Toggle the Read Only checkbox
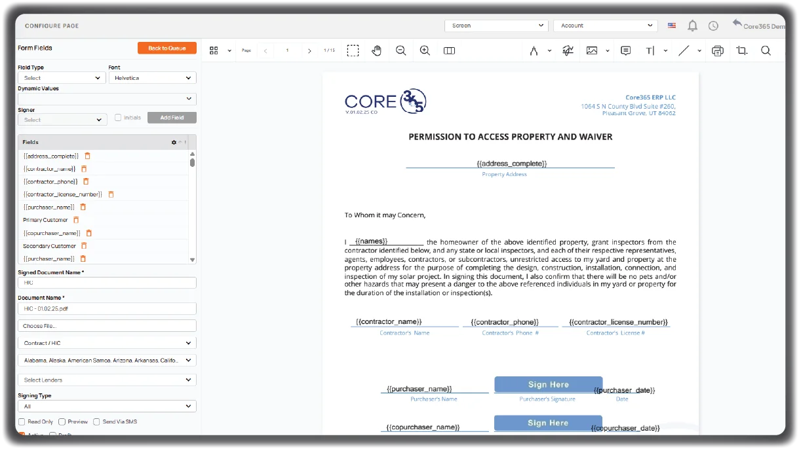This screenshot has width=801, height=449. (22, 422)
